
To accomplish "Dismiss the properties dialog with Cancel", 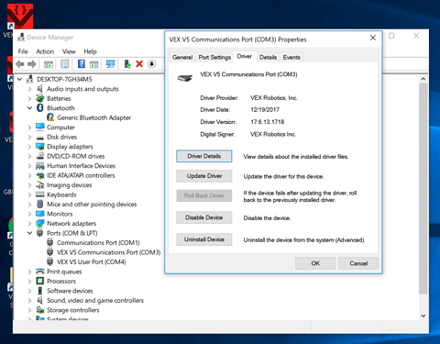I will 358,263.
